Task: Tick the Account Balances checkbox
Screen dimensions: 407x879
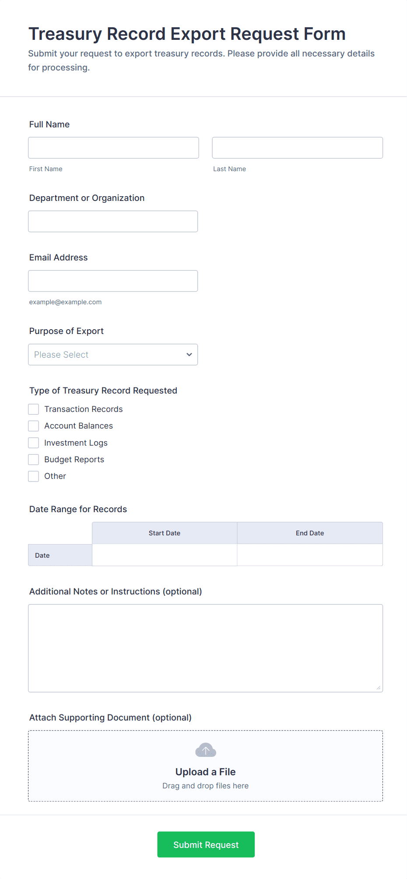Action: 34,426
